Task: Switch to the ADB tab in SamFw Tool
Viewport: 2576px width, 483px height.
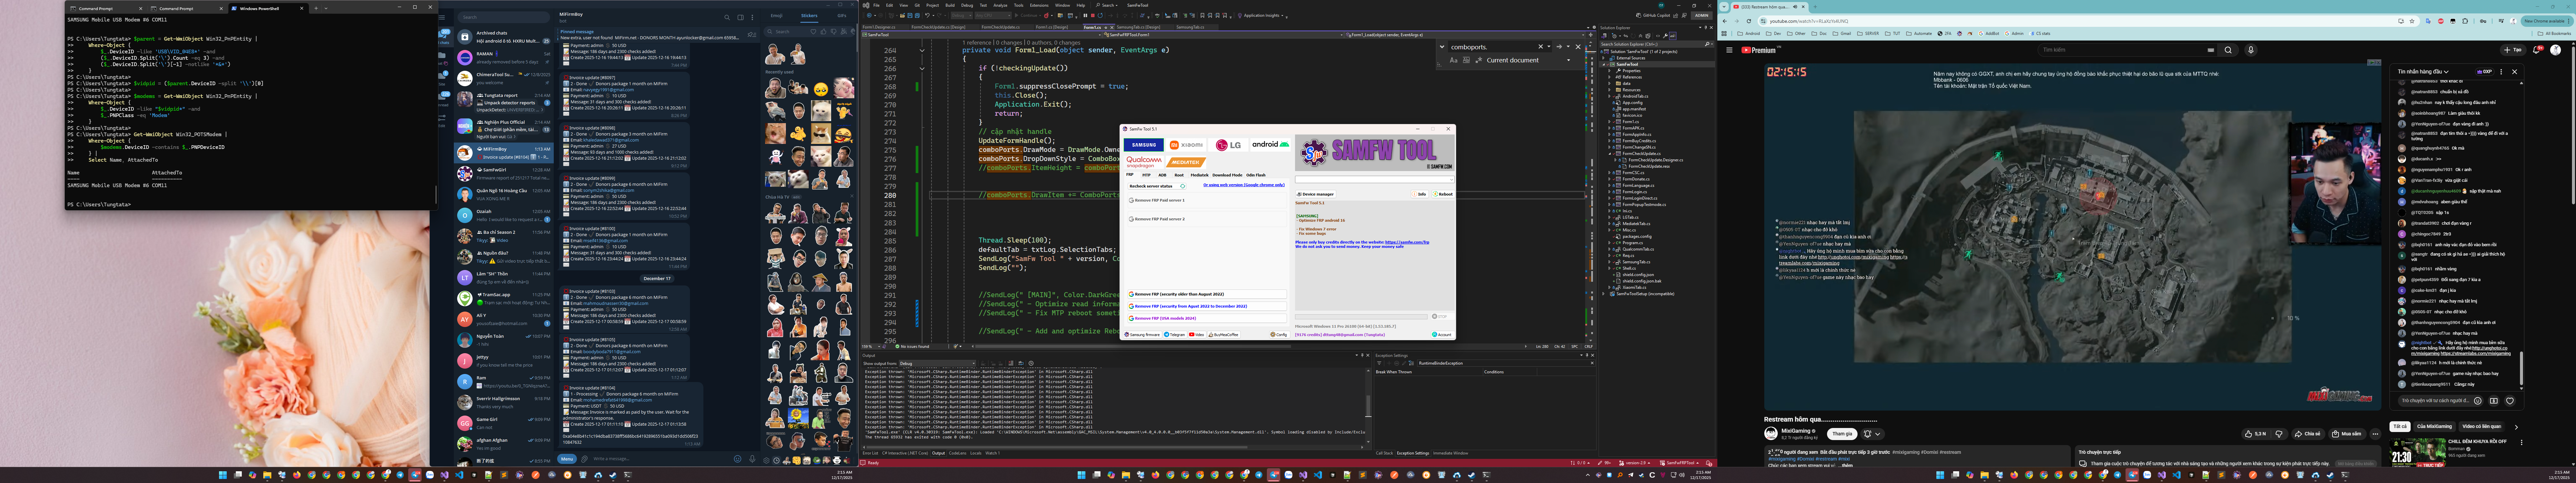Action: pyautogui.click(x=1163, y=175)
